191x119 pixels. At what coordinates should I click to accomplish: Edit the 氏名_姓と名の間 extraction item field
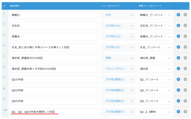(54, 47)
